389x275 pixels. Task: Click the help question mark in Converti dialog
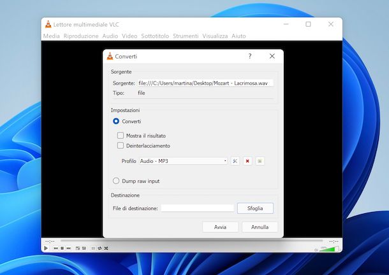(x=250, y=56)
